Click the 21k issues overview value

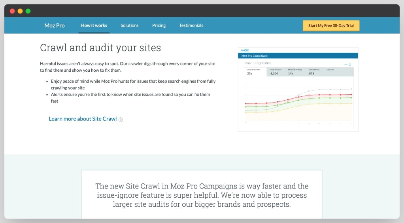coord(249,74)
